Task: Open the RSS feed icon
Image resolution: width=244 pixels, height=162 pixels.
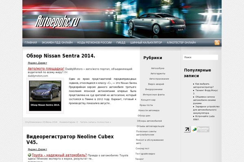Action: [x=217, y=43]
